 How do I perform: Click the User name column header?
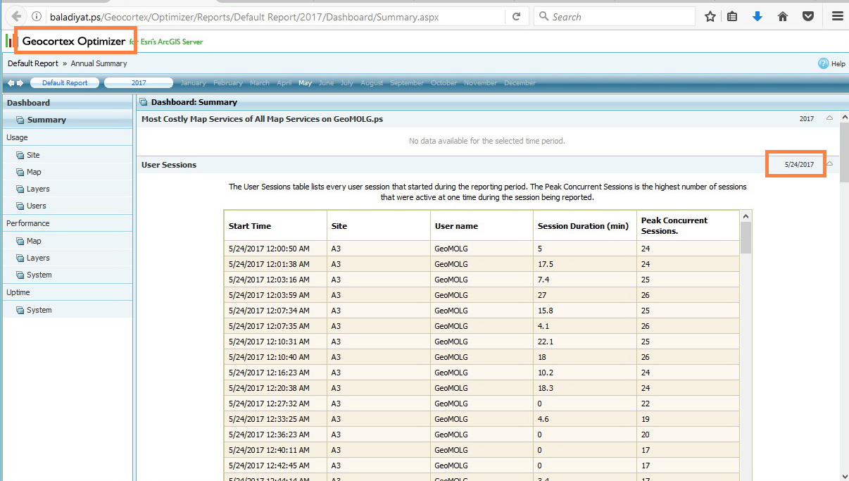point(482,226)
